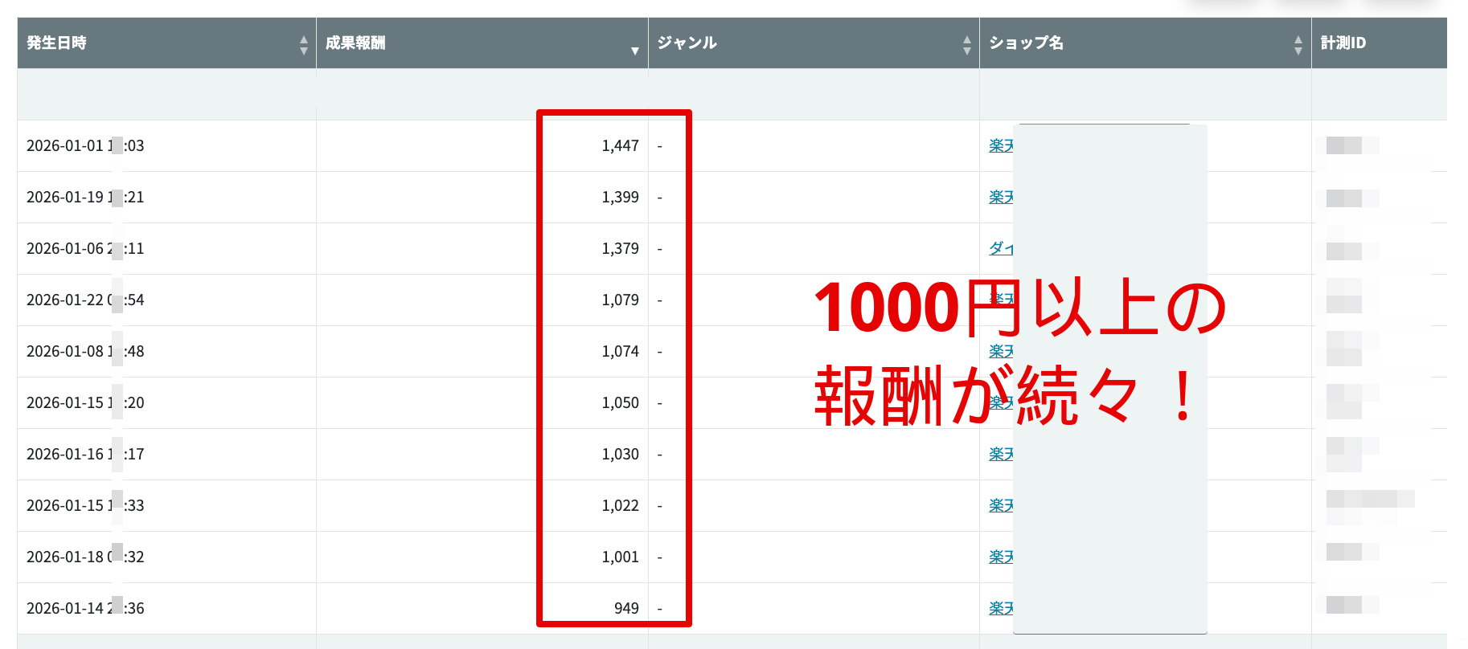Click the descending sort arrow on 成果報酬
The width and height of the screenshot is (1468, 649).
(x=634, y=51)
